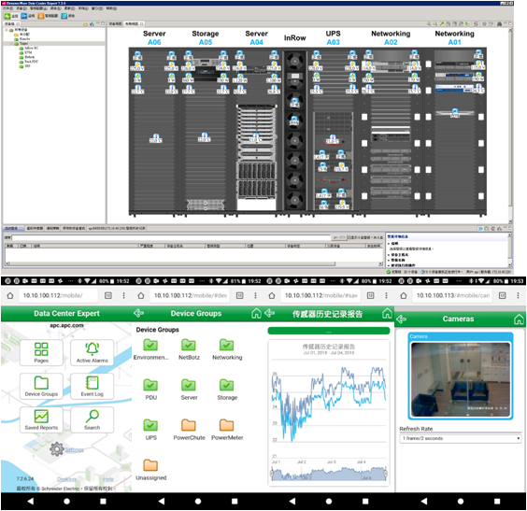Open the browser menu beside the 10.10.100.112/mobile/ address
The width and height of the screenshot is (527, 511).
pos(123,295)
